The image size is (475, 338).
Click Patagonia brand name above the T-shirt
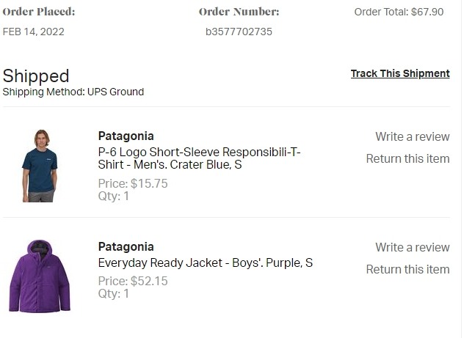tap(126, 136)
